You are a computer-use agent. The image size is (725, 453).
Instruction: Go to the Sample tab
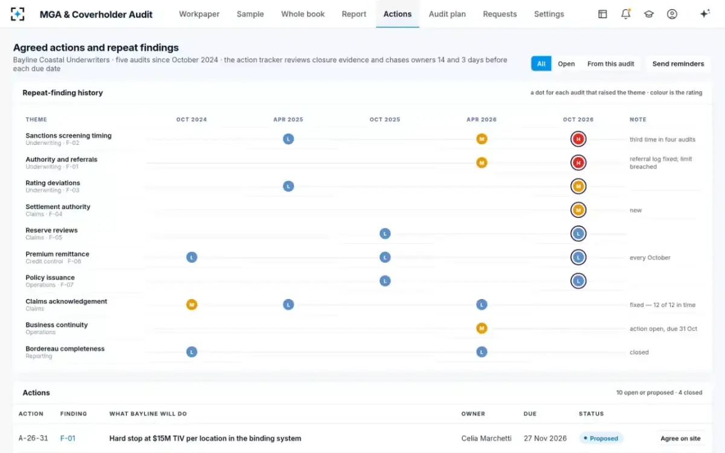coord(250,14)
